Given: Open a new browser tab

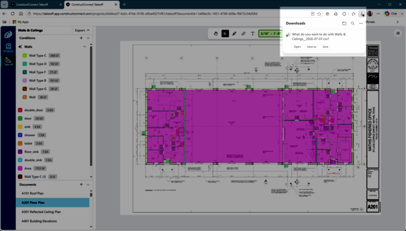Looking at the screenshot, I should (x=124, y=5).
